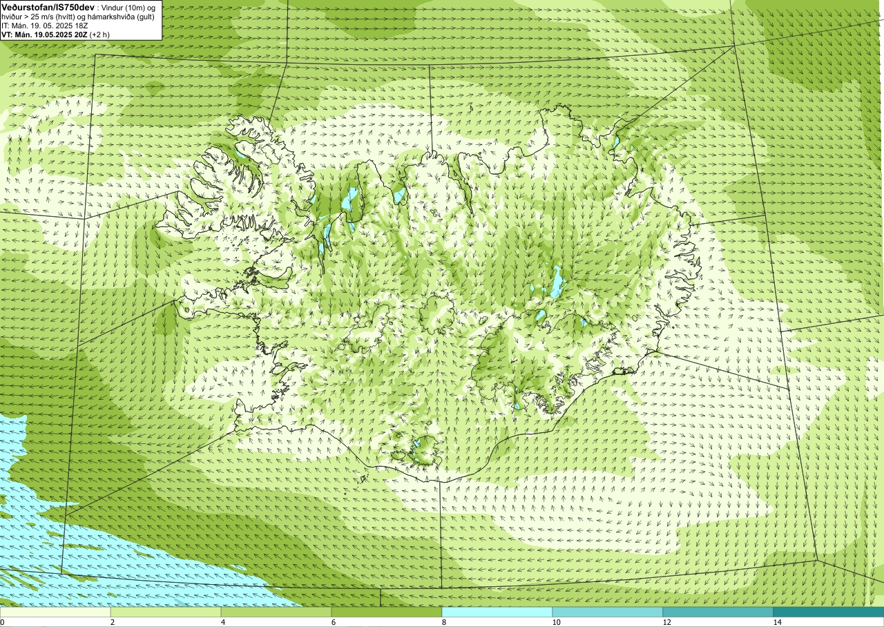Click the legend scale label "0"
This screenshot has width=884, height=627.
point(2,622)
